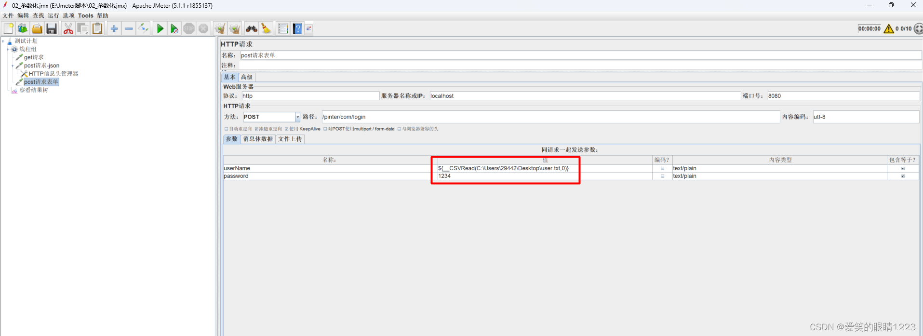Click the Toggle enable/disable icon

[x=143, y=28]
